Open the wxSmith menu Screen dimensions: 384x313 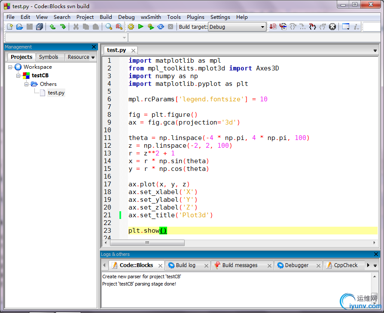click(151, 17)
